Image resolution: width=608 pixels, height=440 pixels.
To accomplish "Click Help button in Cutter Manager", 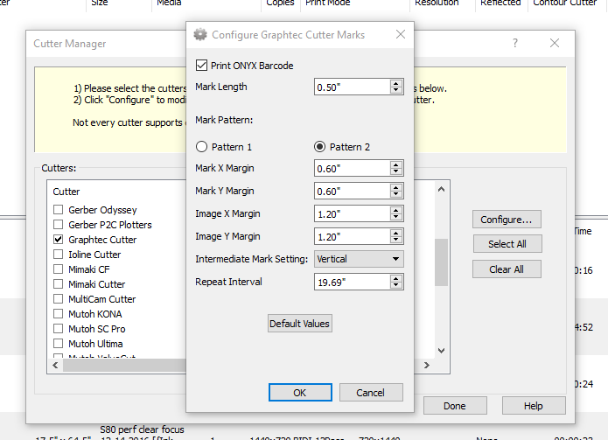I will coord(534,406).
